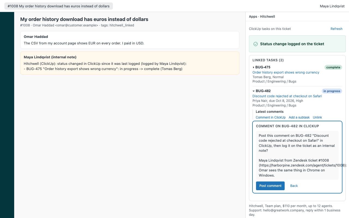The height and width of the screenshot is (218, 349).
Task: Click the CSV shows EUR message text
Action: 84,43
